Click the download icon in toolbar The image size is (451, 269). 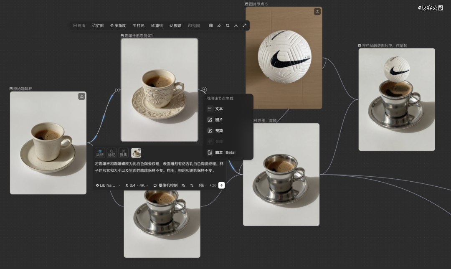coord(236,25)
